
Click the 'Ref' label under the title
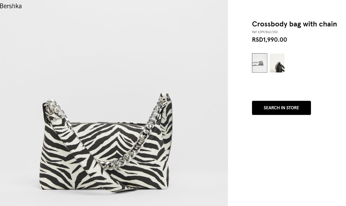(x=254, y=32)
